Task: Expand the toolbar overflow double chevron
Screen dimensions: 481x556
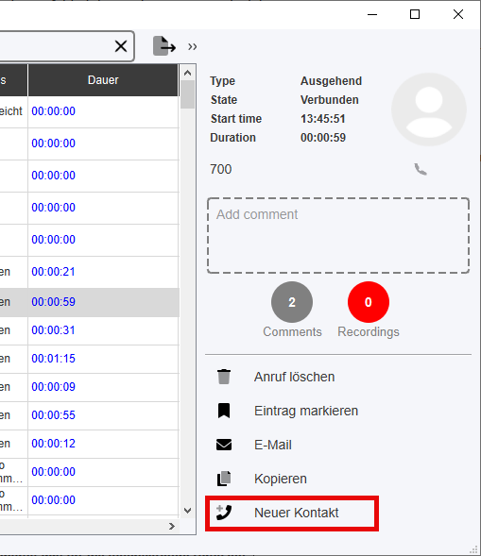Action: click(x=193, y=46)
